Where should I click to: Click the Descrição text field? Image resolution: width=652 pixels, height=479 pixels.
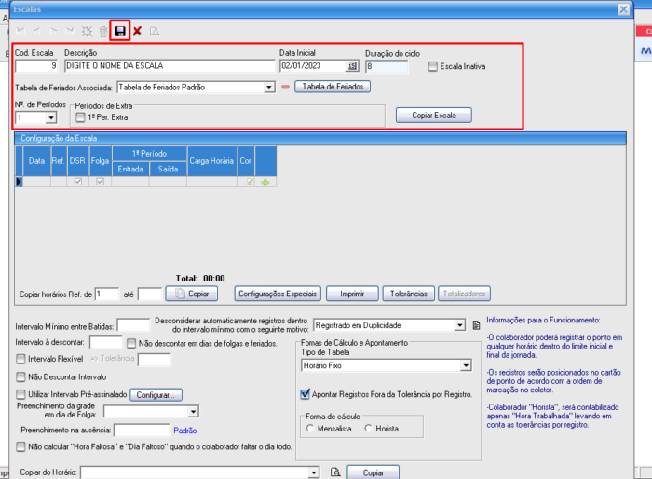[x=170, y=66]
